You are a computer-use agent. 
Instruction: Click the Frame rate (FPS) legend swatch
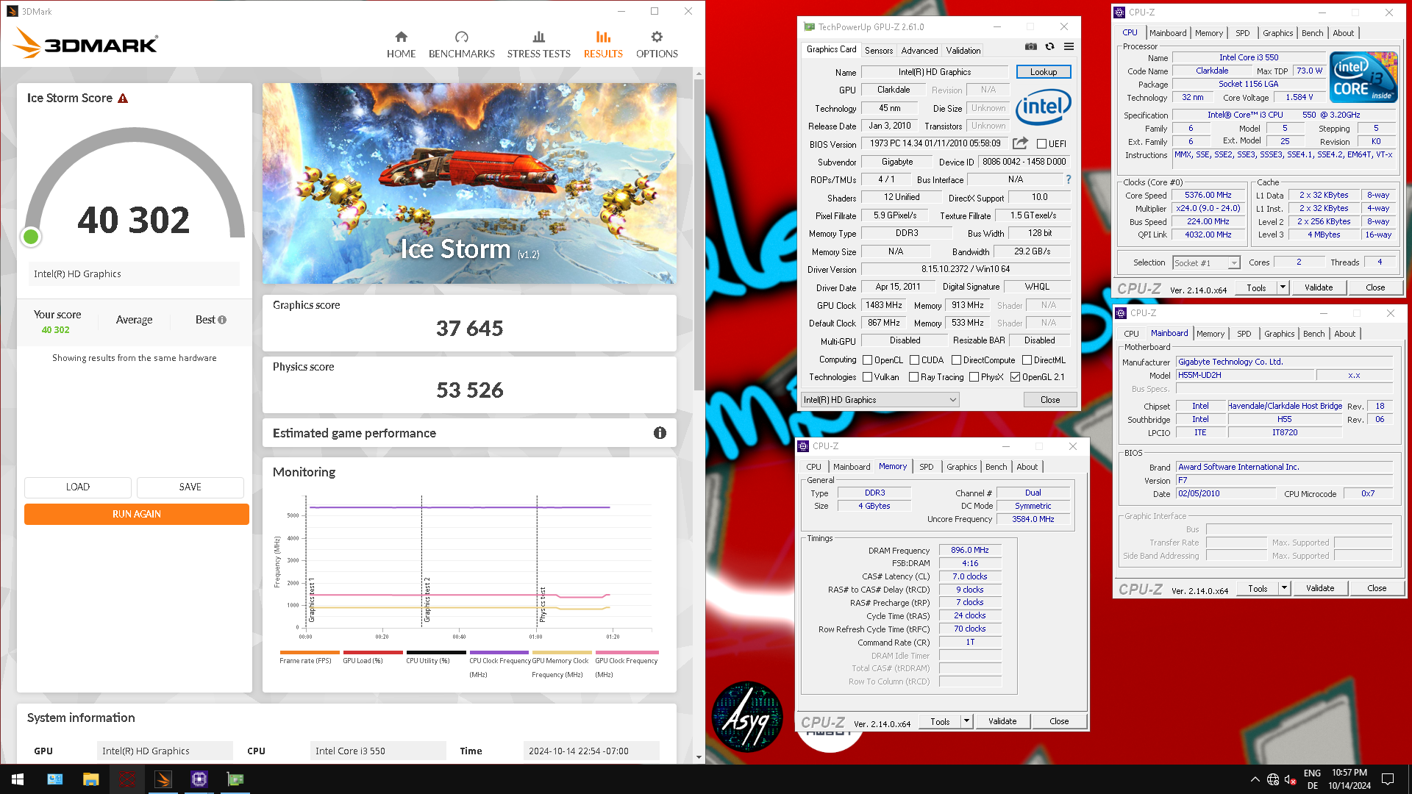pyautogui.click(x=309, y=652)
